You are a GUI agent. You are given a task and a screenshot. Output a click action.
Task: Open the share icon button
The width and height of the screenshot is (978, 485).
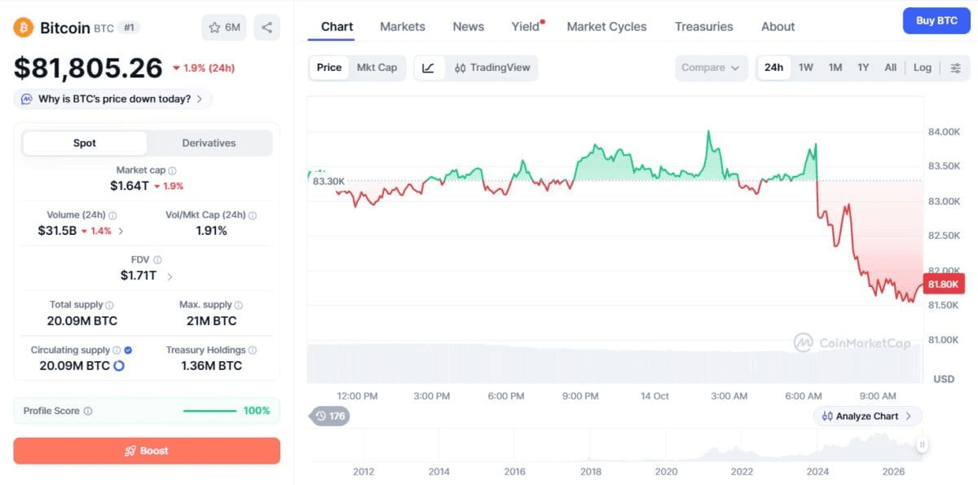[267, 28]
